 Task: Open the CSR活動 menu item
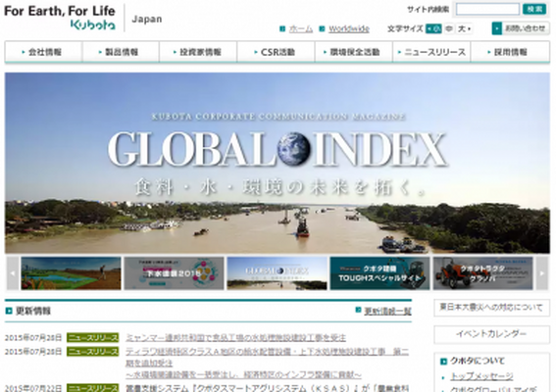click(x=276, y=52)
